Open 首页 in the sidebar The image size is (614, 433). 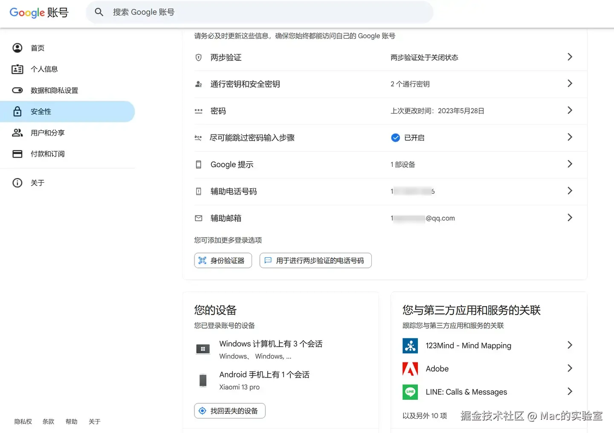pyautogui.click(x=67, y=48)
